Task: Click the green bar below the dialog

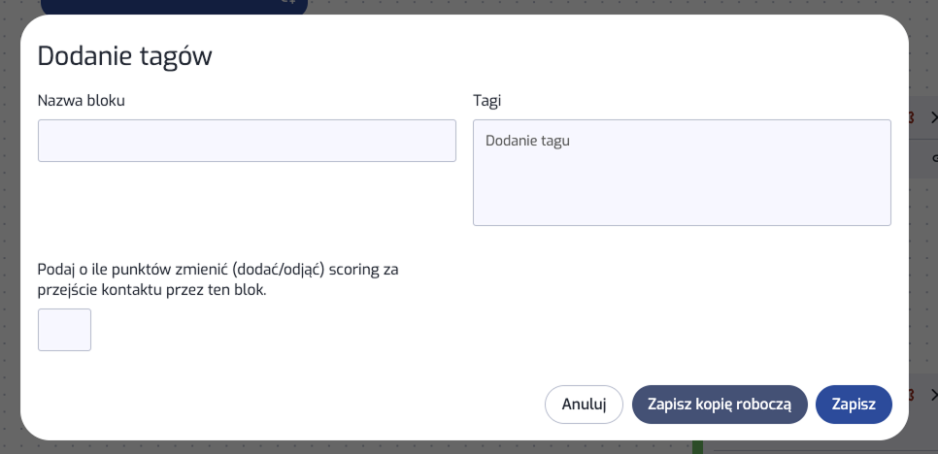Action: (x=696, y=446)
